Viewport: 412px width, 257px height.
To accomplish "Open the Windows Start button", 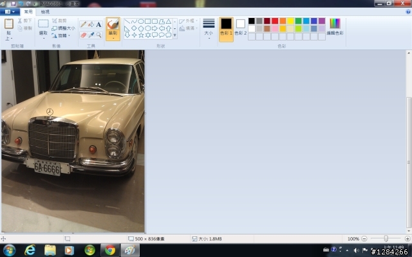I will click(9, 250).
